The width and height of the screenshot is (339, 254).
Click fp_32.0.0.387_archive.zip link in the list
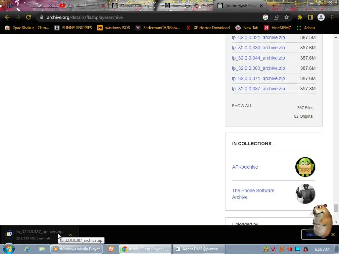coord(258,89)
